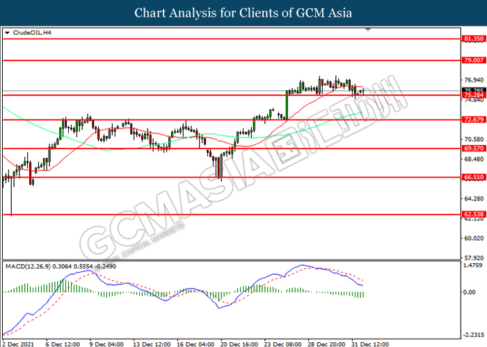Select the 28 Dec 20:00 time label

(x=326, y=344)
